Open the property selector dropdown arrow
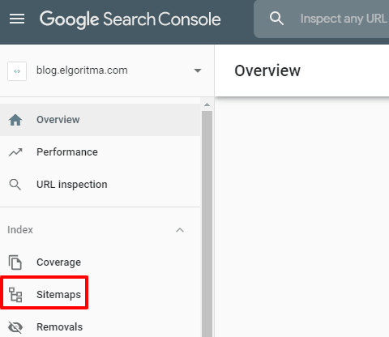Screen dimensions: 389x337 pos(198,70)
